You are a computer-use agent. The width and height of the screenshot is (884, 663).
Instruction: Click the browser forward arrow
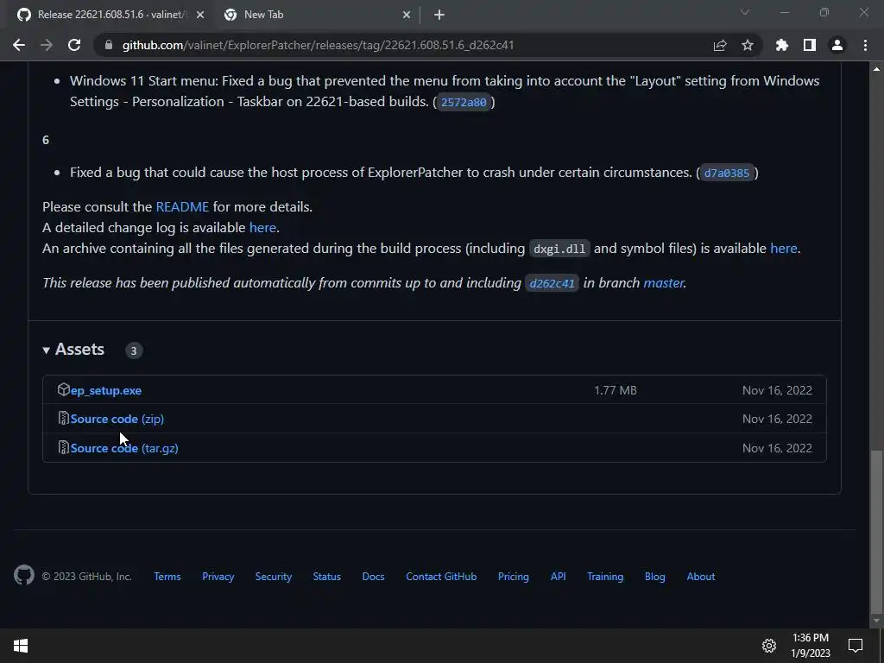coord(47,45)
